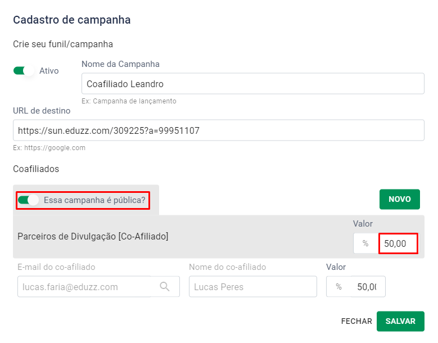Focus the co-affiliate Valor input on bottom row
Image resolution: width=438 pixels, height=343 pixels.
pyautogui.click(x=368, y=287)
